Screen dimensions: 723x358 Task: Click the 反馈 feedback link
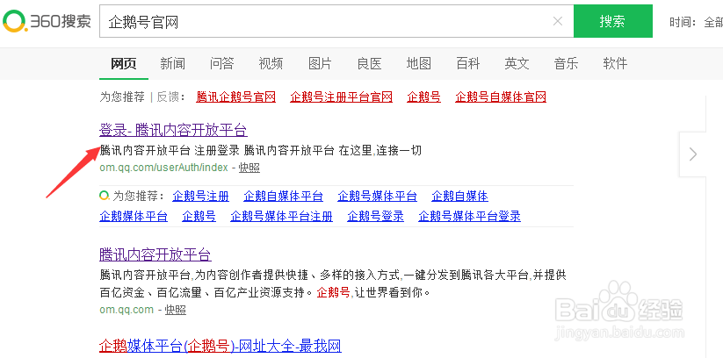tap(169, 97)
